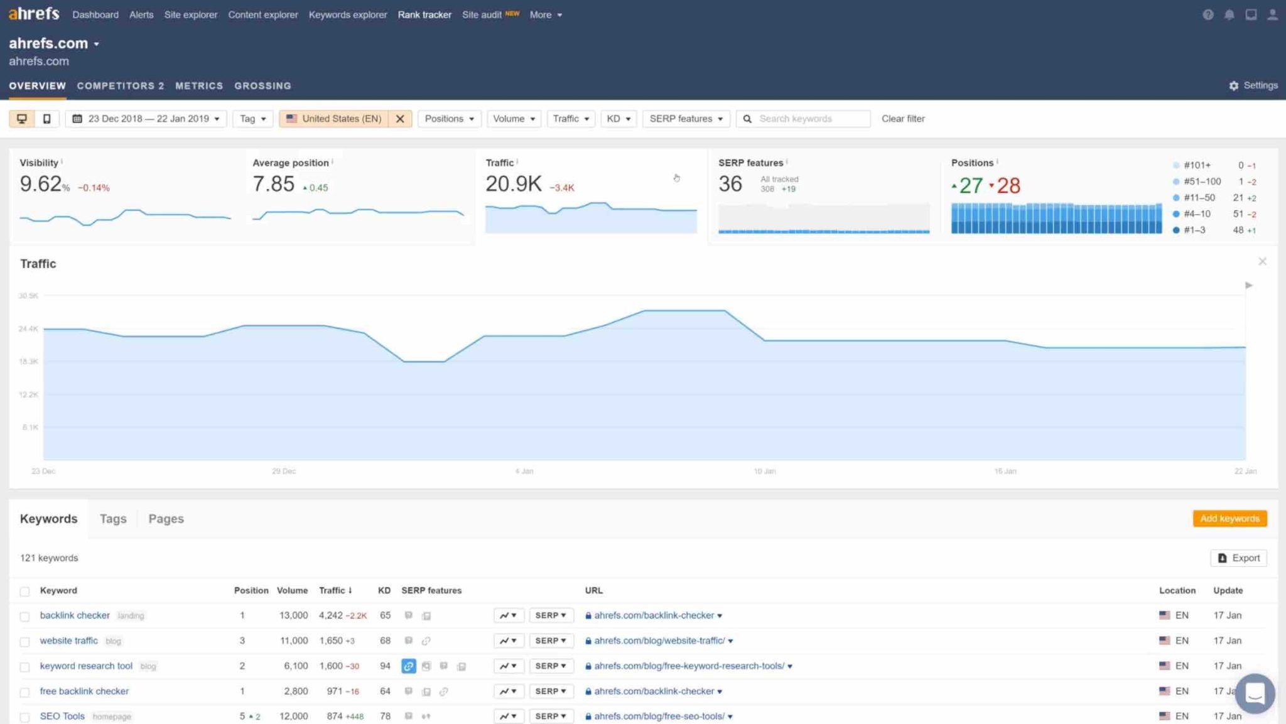
Task: Click Add keywords button
Action: coord(1229,519)
